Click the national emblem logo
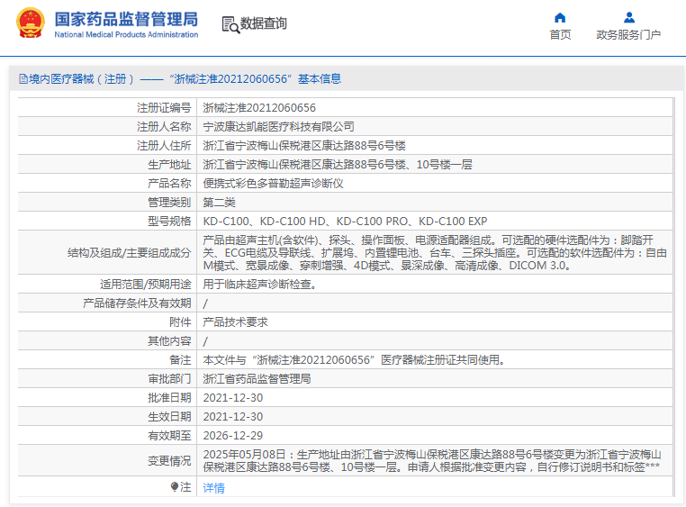Image resolution: width=686 pixels, height=507 pixels. click(x=31, y=23)
